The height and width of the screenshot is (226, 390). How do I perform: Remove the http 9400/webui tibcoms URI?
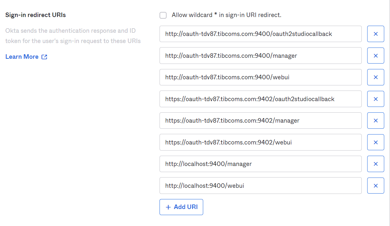376,77
